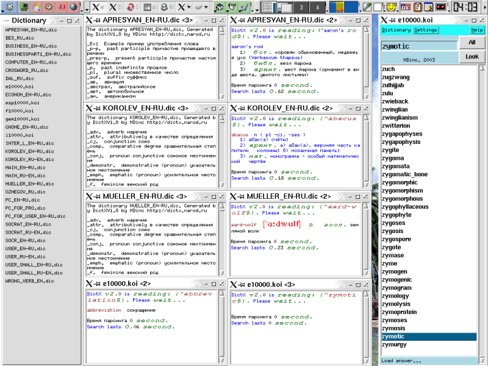
Task: Click the eyedropper color picker applet
Action: 367,7
